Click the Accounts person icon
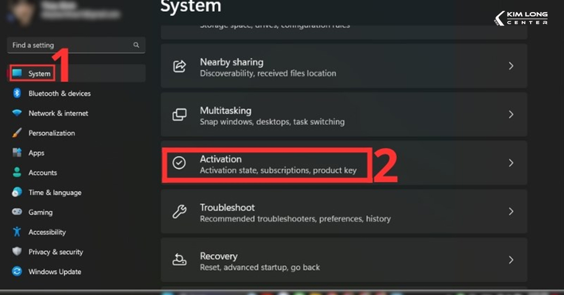Image resolution: width=564 pixels, height=295 pixels. pos(17,172)
